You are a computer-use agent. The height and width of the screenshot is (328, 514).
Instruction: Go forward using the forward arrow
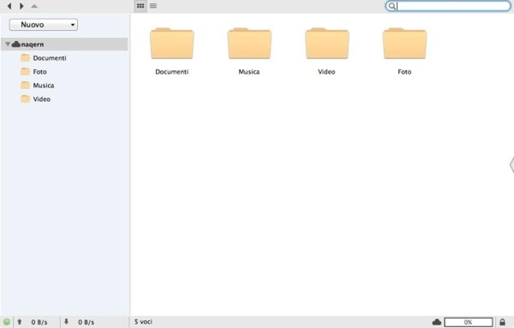(21, 6)
